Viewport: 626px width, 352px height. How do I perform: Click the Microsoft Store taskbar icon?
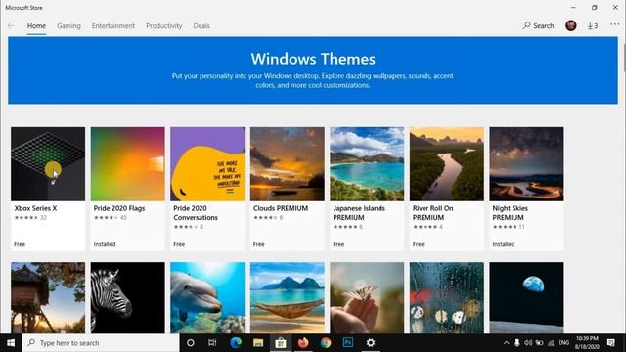(x=281, y=343)
